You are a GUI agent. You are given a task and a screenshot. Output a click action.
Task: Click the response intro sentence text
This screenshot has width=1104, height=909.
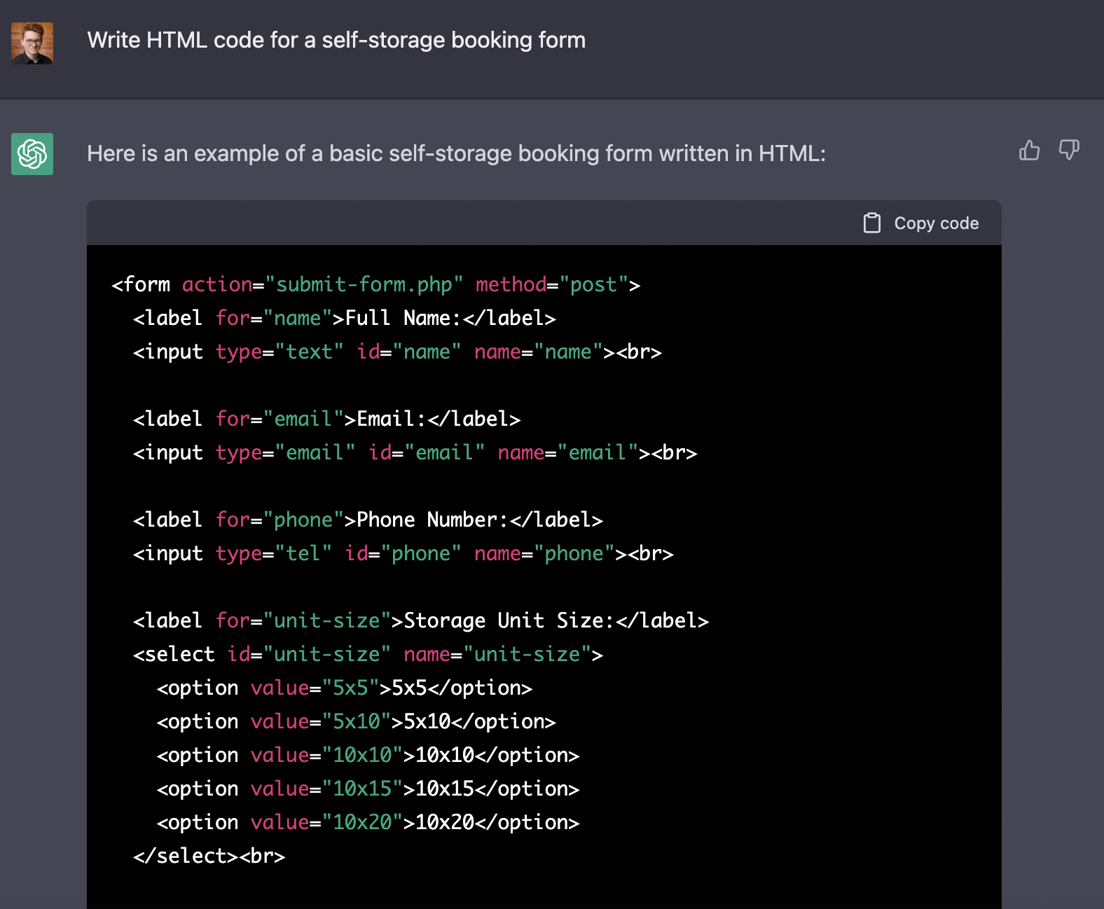point(456,153)
